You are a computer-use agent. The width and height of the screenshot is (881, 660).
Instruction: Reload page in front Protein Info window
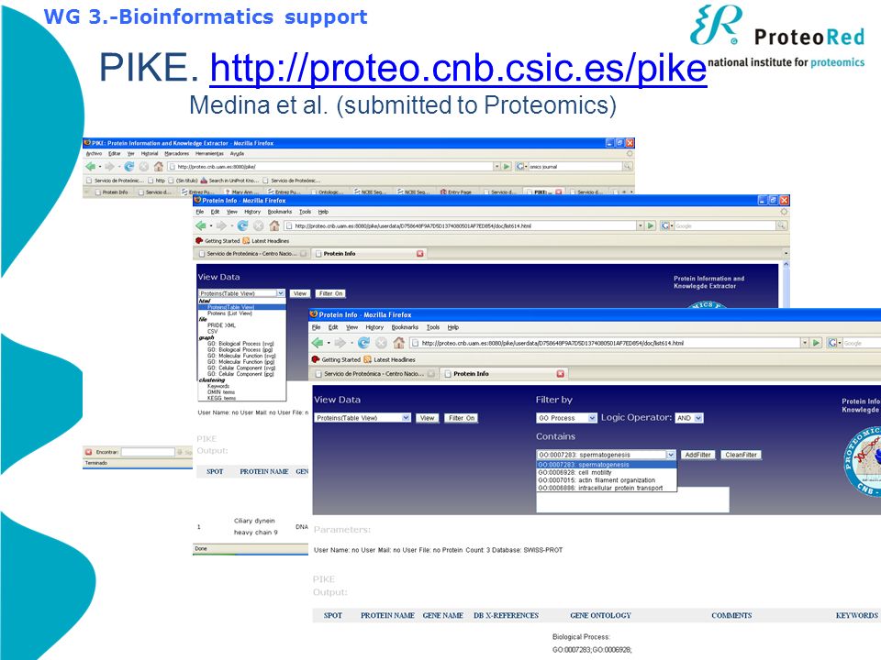pyautogui.click(x=364, y=342)
